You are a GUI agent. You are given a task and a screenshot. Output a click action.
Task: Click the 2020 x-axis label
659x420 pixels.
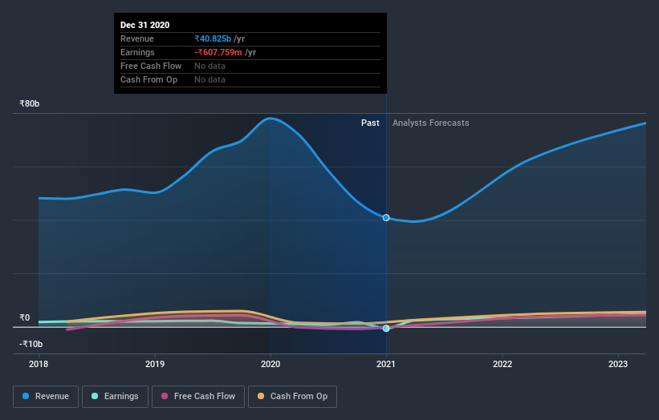point(271,364)
